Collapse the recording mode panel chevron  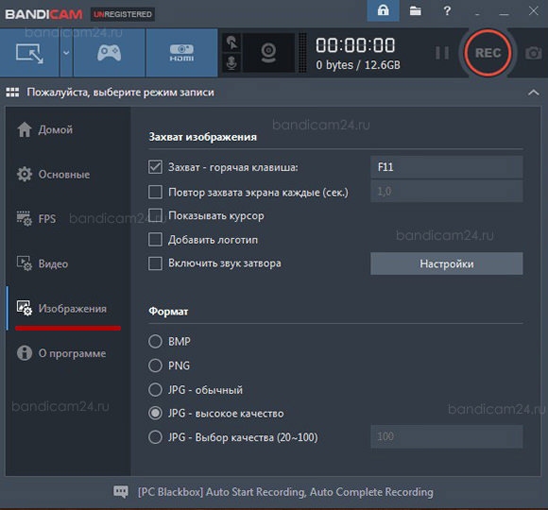click(533, 93)
